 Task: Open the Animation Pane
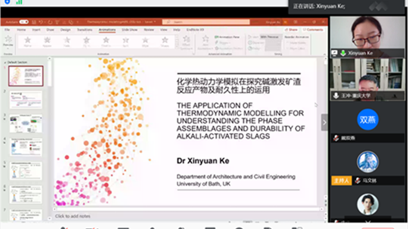(227, 37)
